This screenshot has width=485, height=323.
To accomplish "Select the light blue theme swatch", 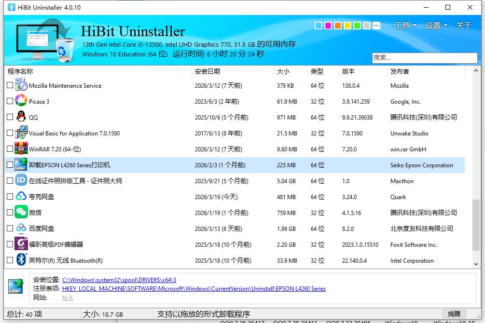I will tap(319, 26).
